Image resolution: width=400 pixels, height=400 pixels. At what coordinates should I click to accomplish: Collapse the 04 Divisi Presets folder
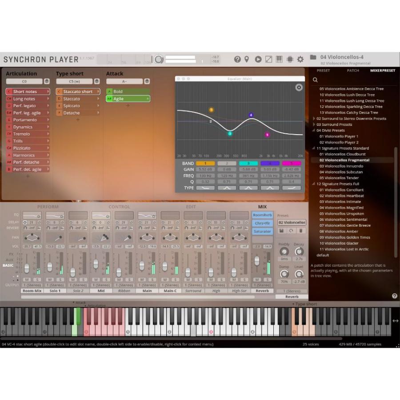pyautogui.click(x=314, y=130)
